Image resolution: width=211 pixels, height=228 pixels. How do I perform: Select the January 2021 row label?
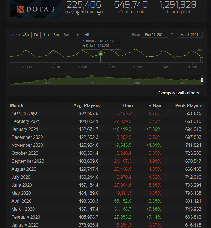(x=25, y=129)
